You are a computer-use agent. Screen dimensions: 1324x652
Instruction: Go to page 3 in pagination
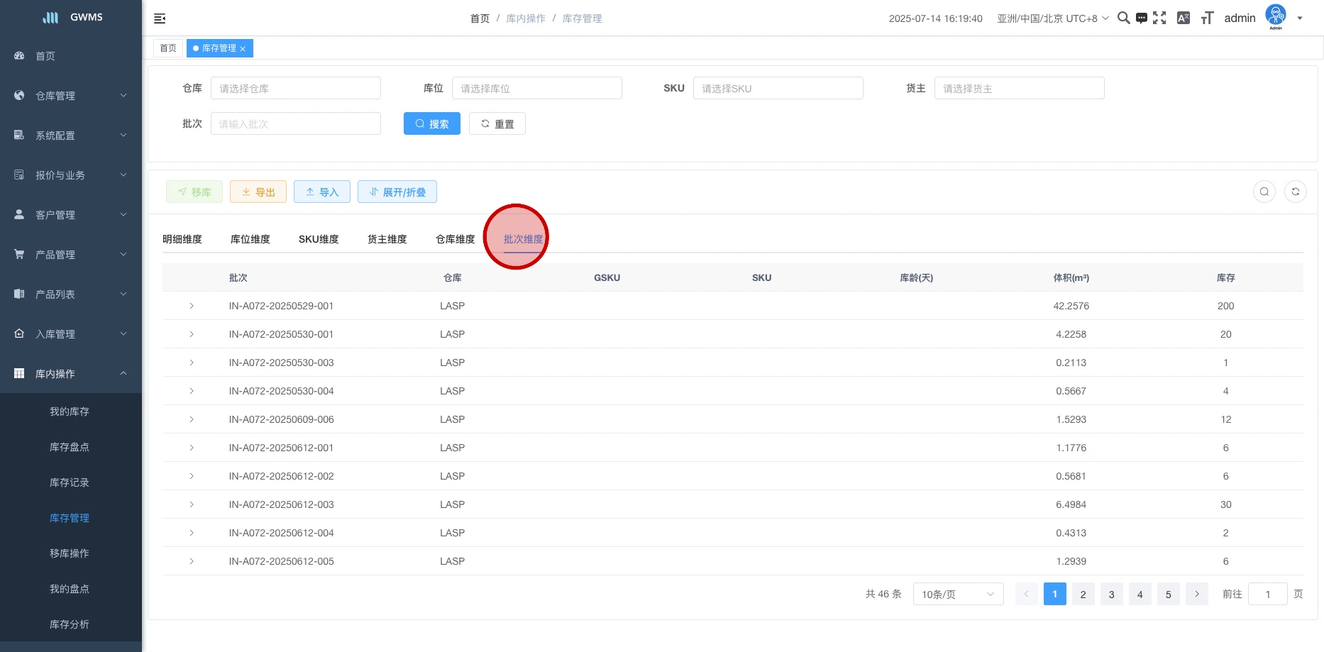tap(1111, 594)
